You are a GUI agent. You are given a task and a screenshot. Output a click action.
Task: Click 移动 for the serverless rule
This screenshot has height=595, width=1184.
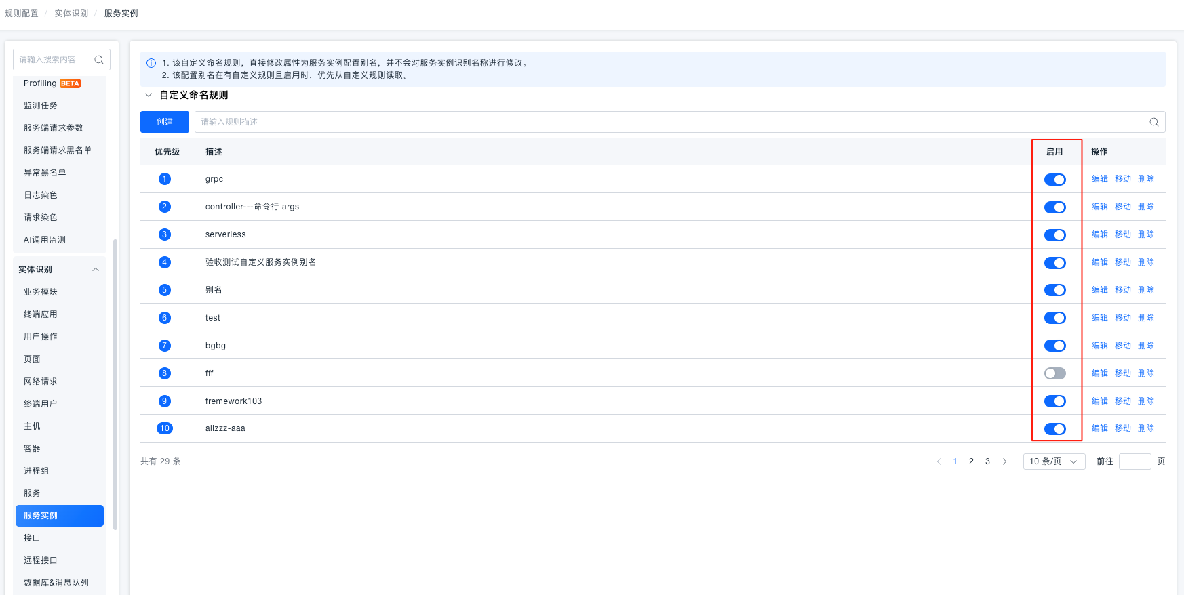1122,234
